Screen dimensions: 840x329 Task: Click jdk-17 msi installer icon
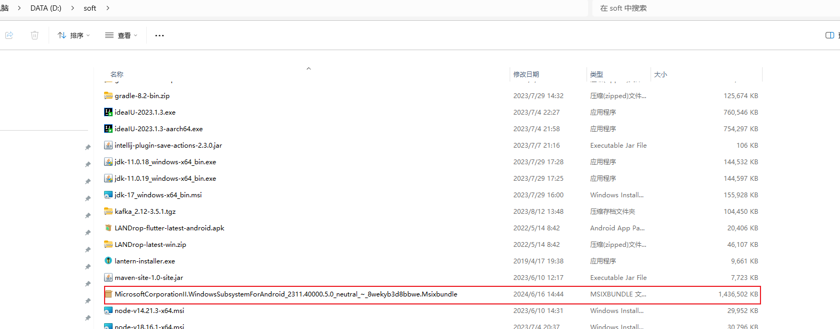pyautogui.click(x=108, y=195)
